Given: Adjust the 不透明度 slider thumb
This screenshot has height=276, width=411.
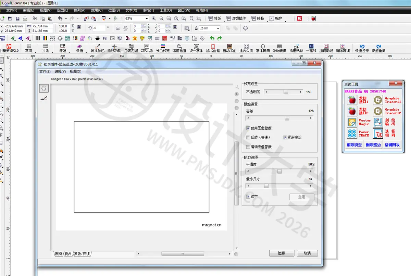Looking at the screenshot, I should click(286, 92).
